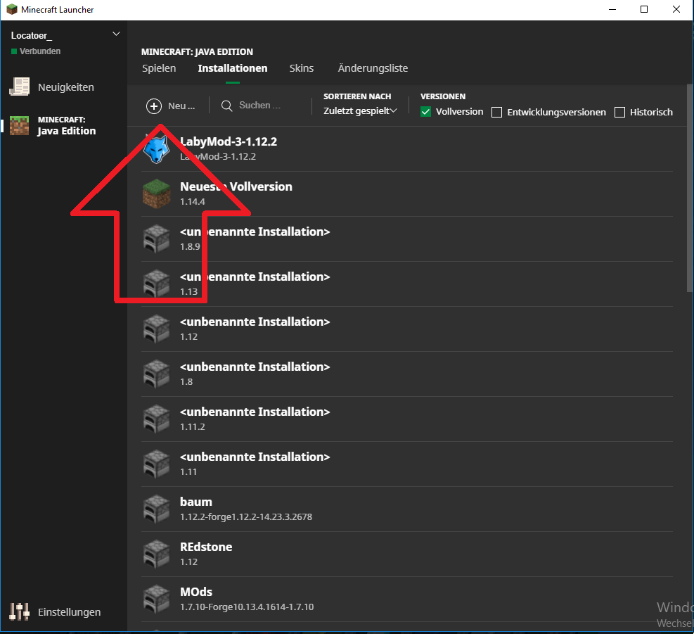Click the installations list scrollbar
This screenshot has height=634, width=694.
[x=689, y=188]
